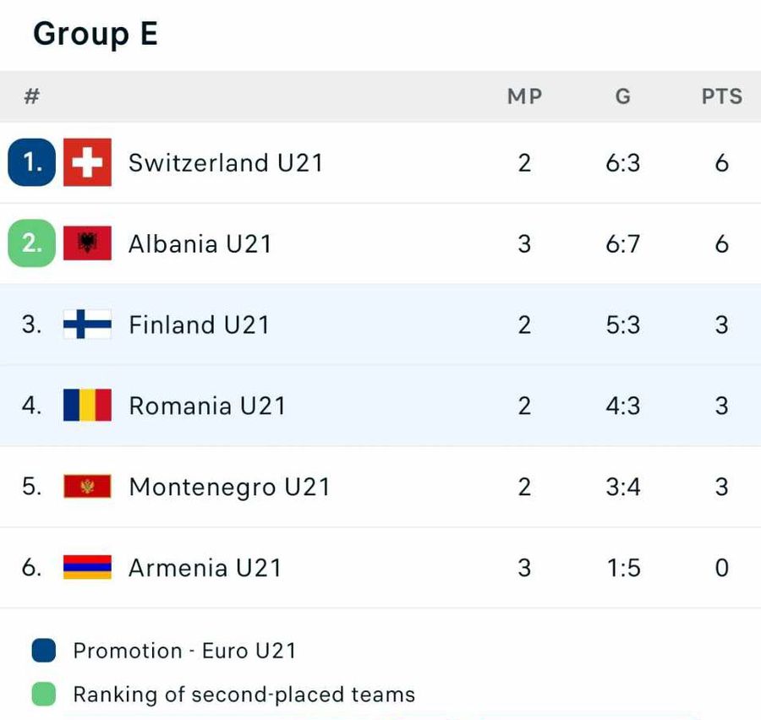Select the green position badge for Albania
This screenshot has width=761, height=720.
point(31,243)
